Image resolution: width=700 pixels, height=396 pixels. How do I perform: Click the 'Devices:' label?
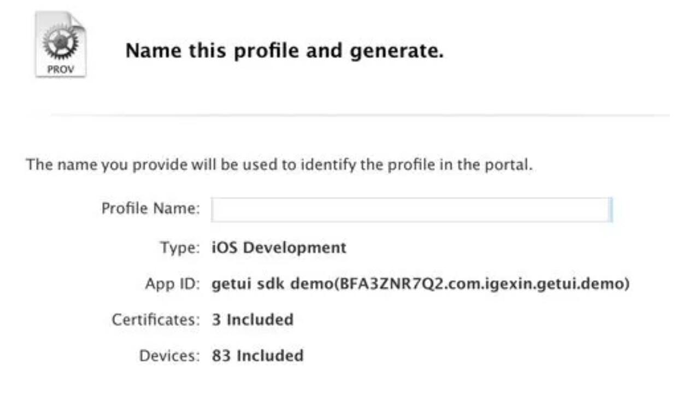(170, 356)
